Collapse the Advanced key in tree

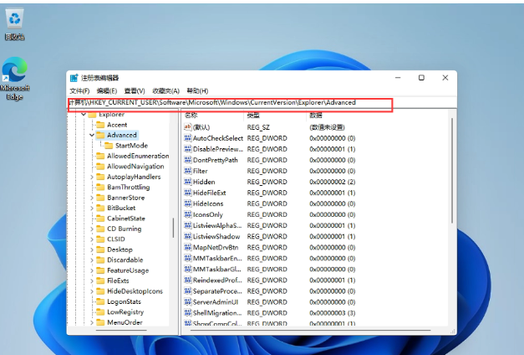(x=92, y=135)
